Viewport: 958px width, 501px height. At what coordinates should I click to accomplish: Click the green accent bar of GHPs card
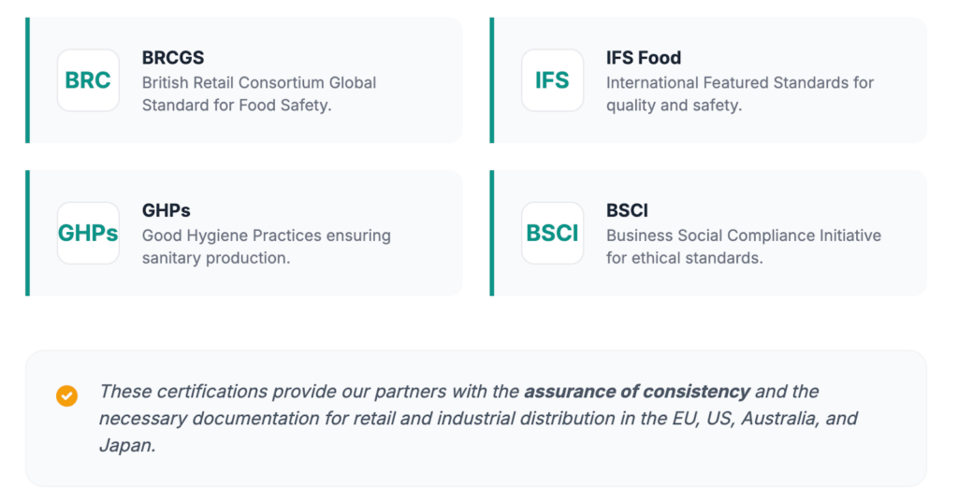[x=27, y=233]
